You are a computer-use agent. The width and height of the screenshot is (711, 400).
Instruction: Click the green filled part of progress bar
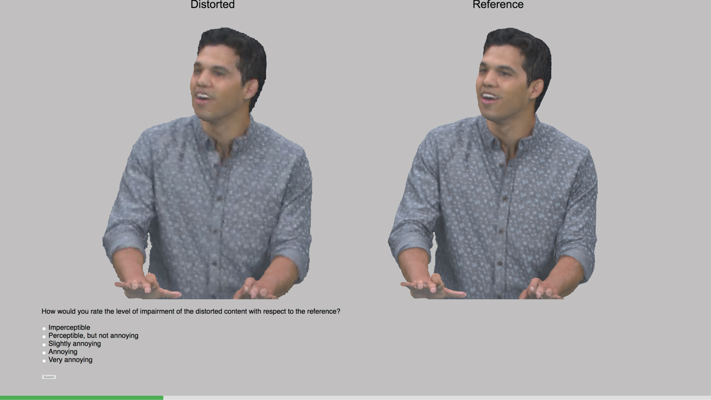click(x=81, y=397)
